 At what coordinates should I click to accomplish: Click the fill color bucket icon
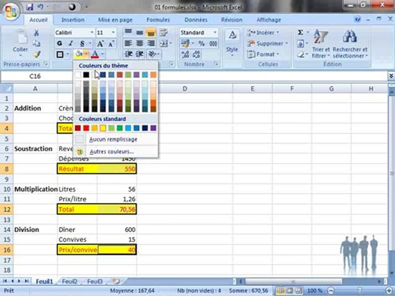79,54
